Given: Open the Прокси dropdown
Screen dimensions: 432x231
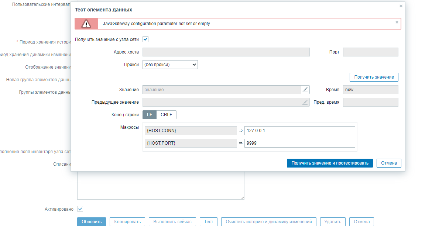Looking at the screenshot, I should [x=170, y=65].
